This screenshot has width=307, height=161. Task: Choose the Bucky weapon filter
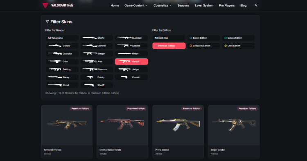[62, 77]
